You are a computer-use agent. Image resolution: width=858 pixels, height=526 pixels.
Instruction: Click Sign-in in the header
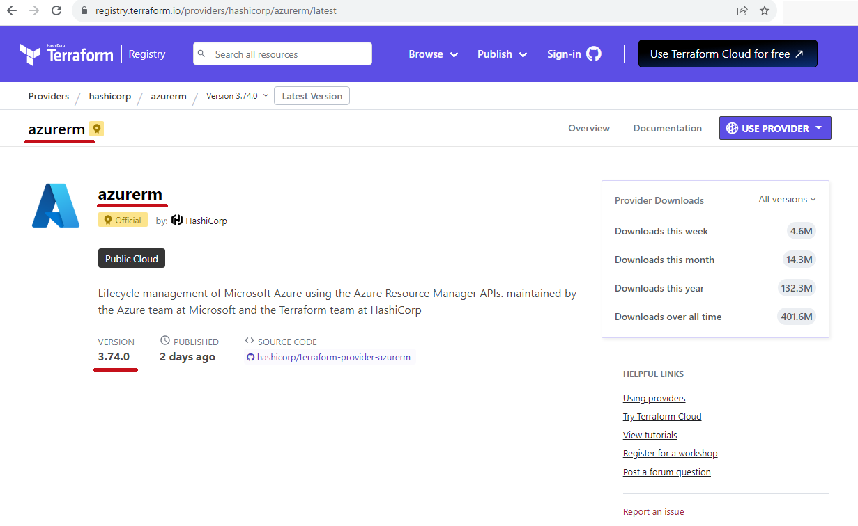[x=564, y=54]
